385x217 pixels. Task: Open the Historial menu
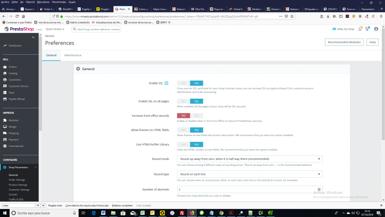[x=30, y=2]
